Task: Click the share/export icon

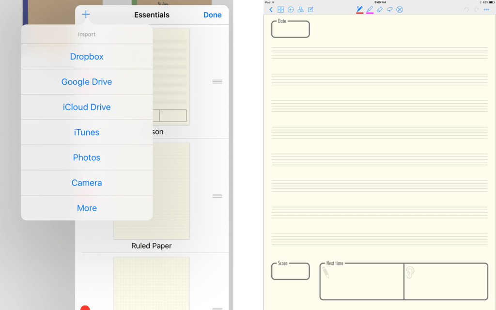Action: [x=301, y=9]
